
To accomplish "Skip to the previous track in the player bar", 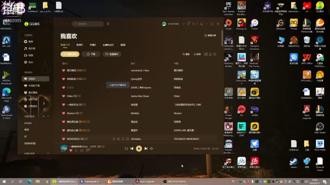I will pos(132,148).
